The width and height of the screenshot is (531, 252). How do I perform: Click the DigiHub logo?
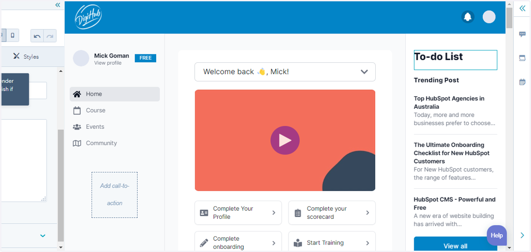88,17
